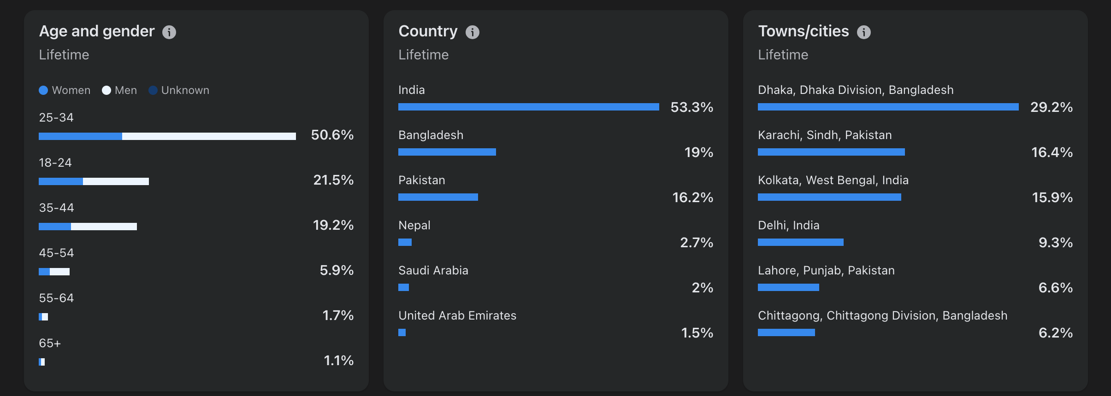This screenshot has width=1111, height=396.
Task: Click the Chittagong city label
Action: pos(882,316)
